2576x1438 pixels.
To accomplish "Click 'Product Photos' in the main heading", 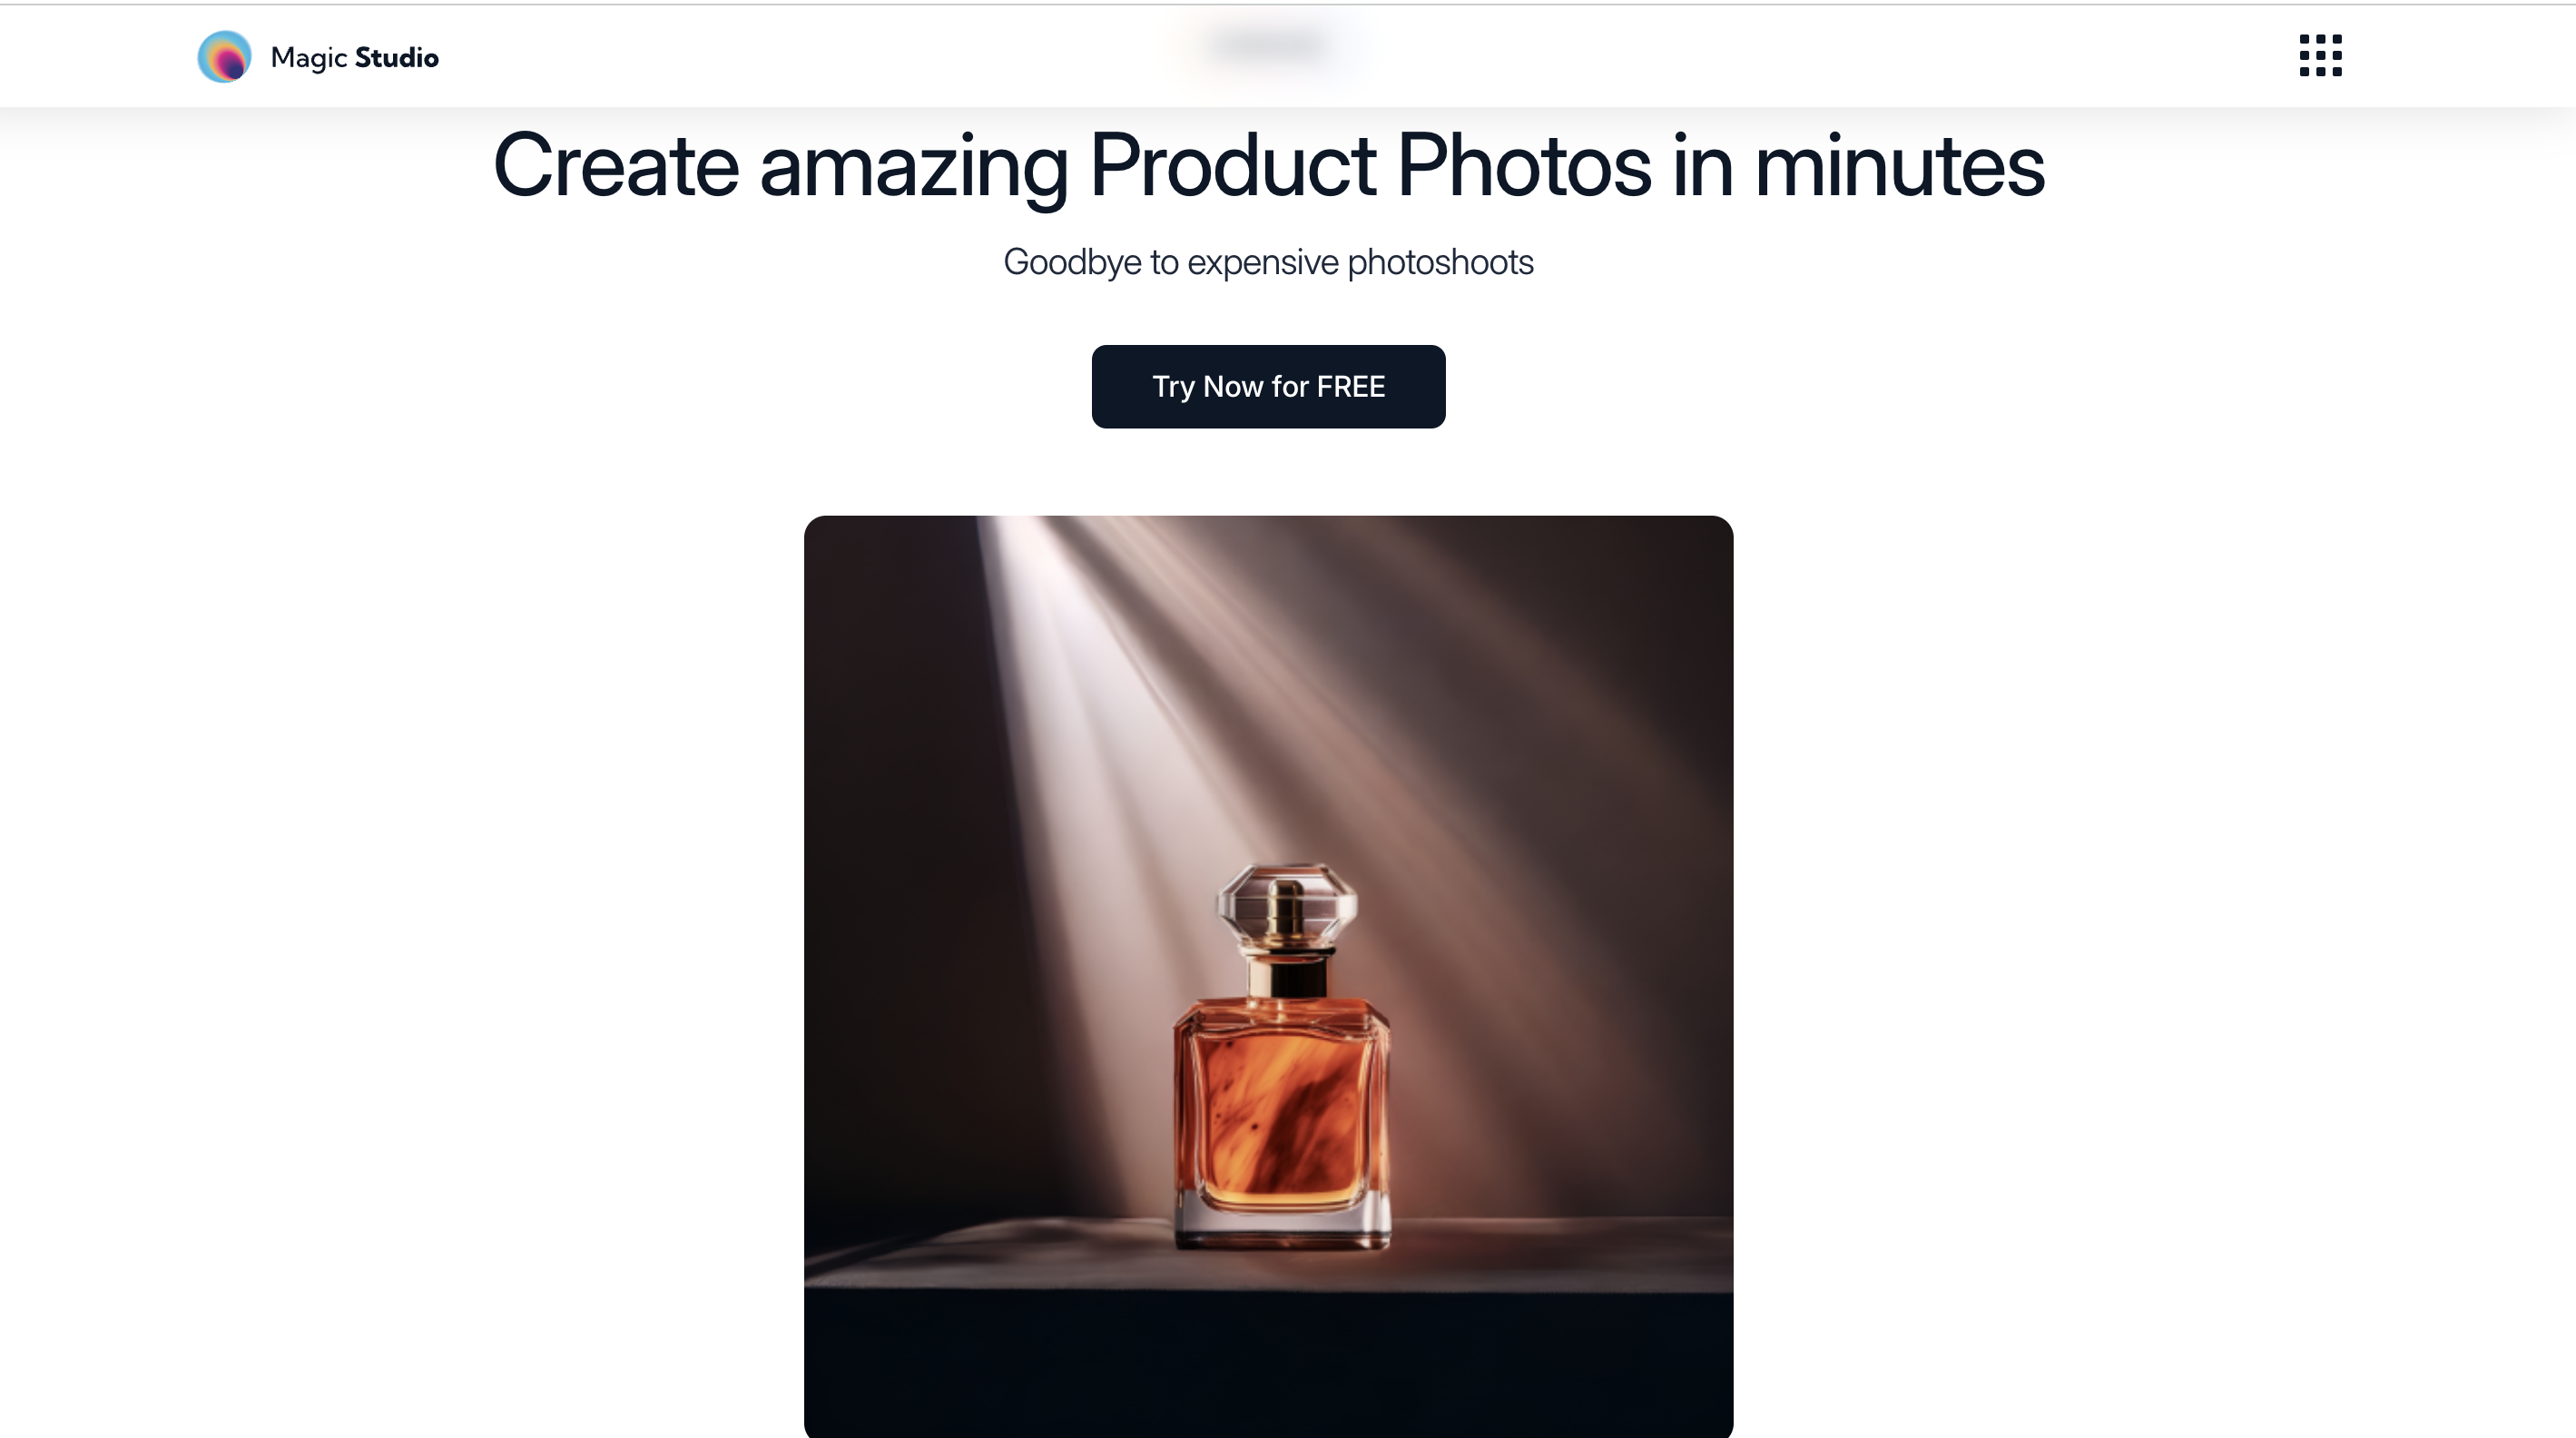I will point(1371,166).
